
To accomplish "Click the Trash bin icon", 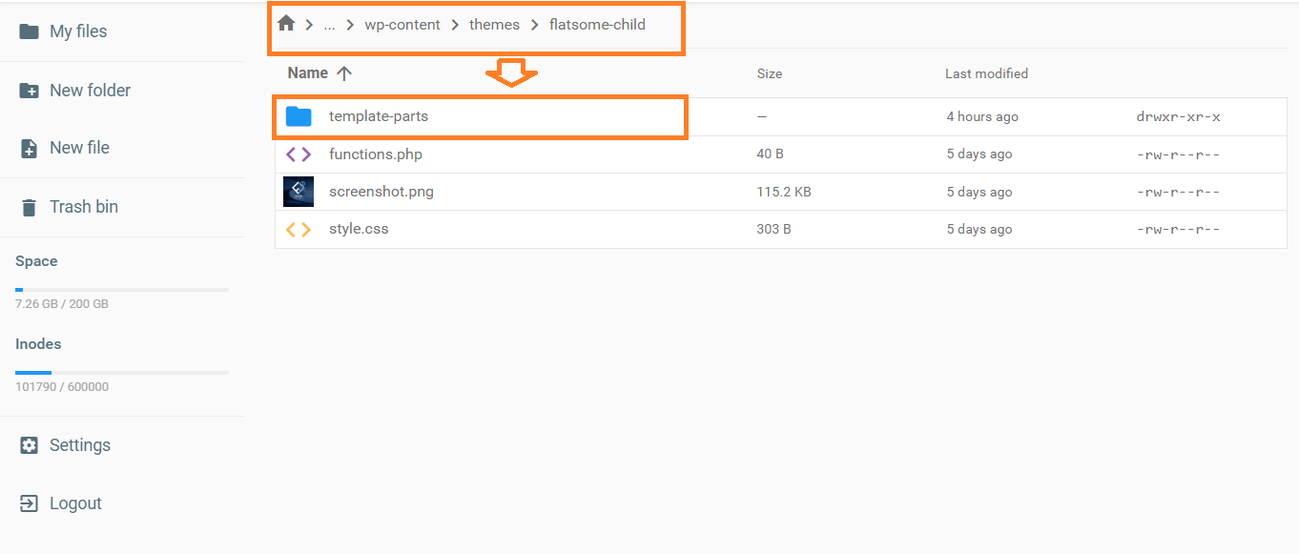I will (30, 207).
